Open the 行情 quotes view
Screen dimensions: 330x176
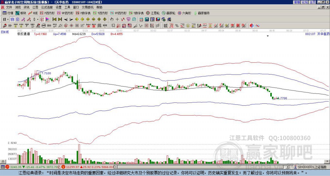tap(8, 13)
